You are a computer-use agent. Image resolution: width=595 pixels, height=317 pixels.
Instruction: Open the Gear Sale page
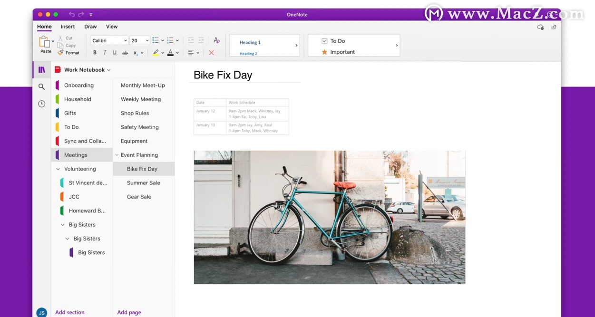coord(144,197)
